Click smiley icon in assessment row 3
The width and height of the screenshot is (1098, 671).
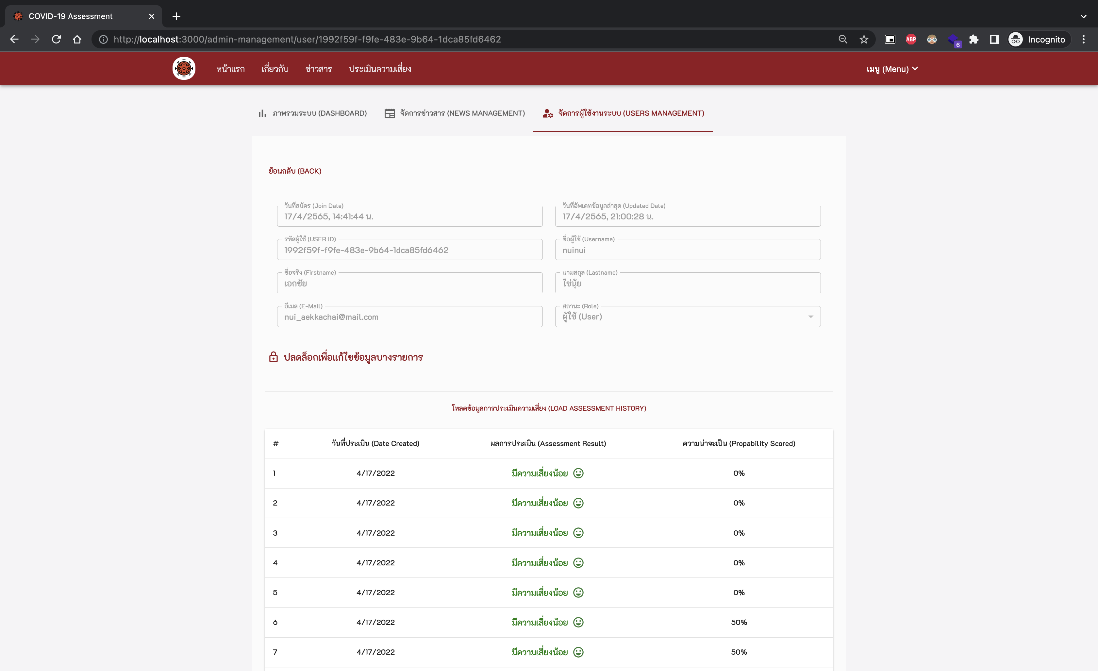tap(578, 533)
